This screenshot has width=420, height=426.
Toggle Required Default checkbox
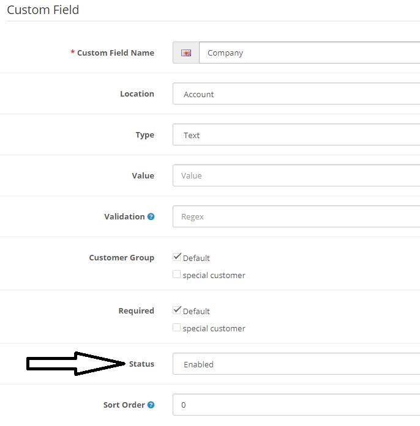click(x=177, y=310)
